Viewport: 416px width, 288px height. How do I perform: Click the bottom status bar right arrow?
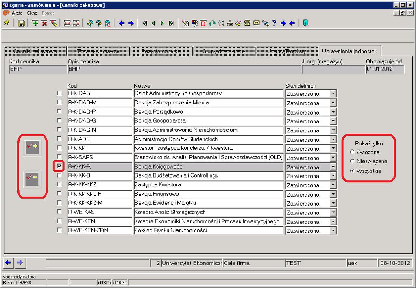pos(20,263)
